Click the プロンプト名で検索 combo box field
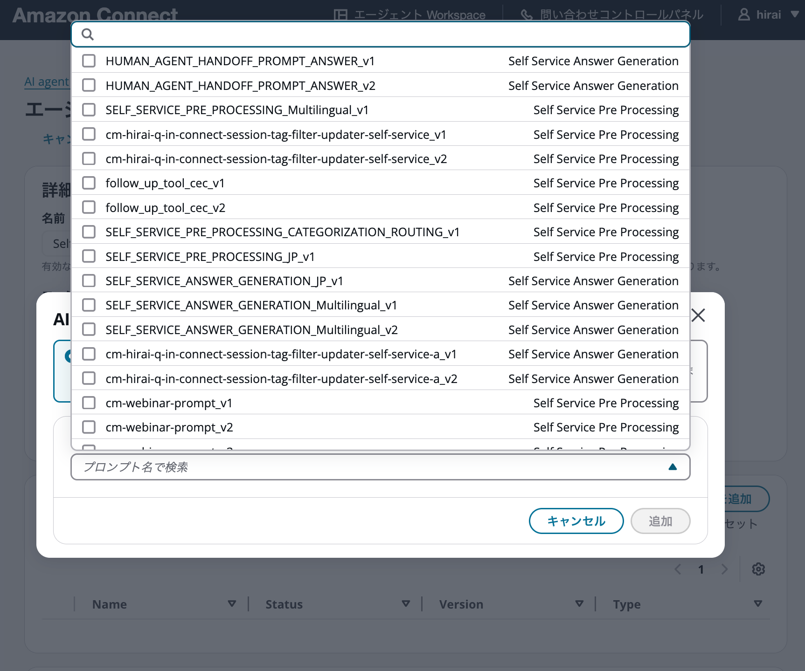This screenshot has width=805, height=671. pyautogui.click(x=381, y=467)
